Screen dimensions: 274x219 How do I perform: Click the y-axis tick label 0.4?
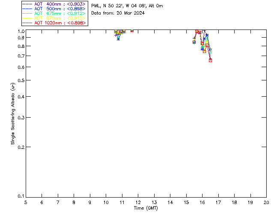tap(21, 97)
